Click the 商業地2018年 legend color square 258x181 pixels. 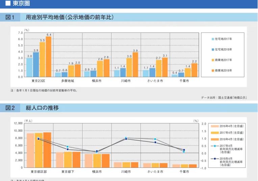(213, 71)
